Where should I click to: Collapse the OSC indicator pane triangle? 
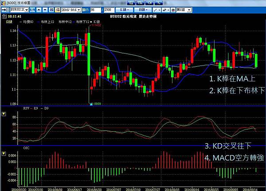4,153
